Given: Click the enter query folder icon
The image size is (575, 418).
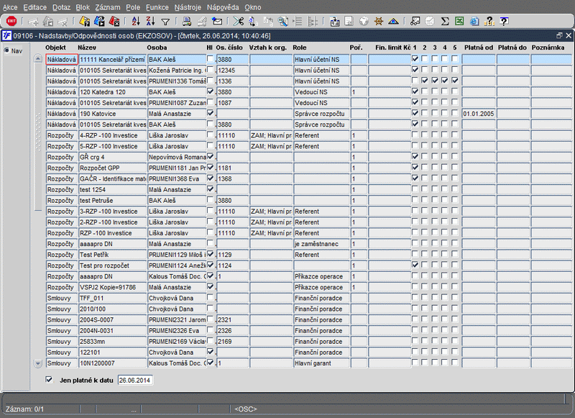Looking at the screenshot, I should 85,22.
